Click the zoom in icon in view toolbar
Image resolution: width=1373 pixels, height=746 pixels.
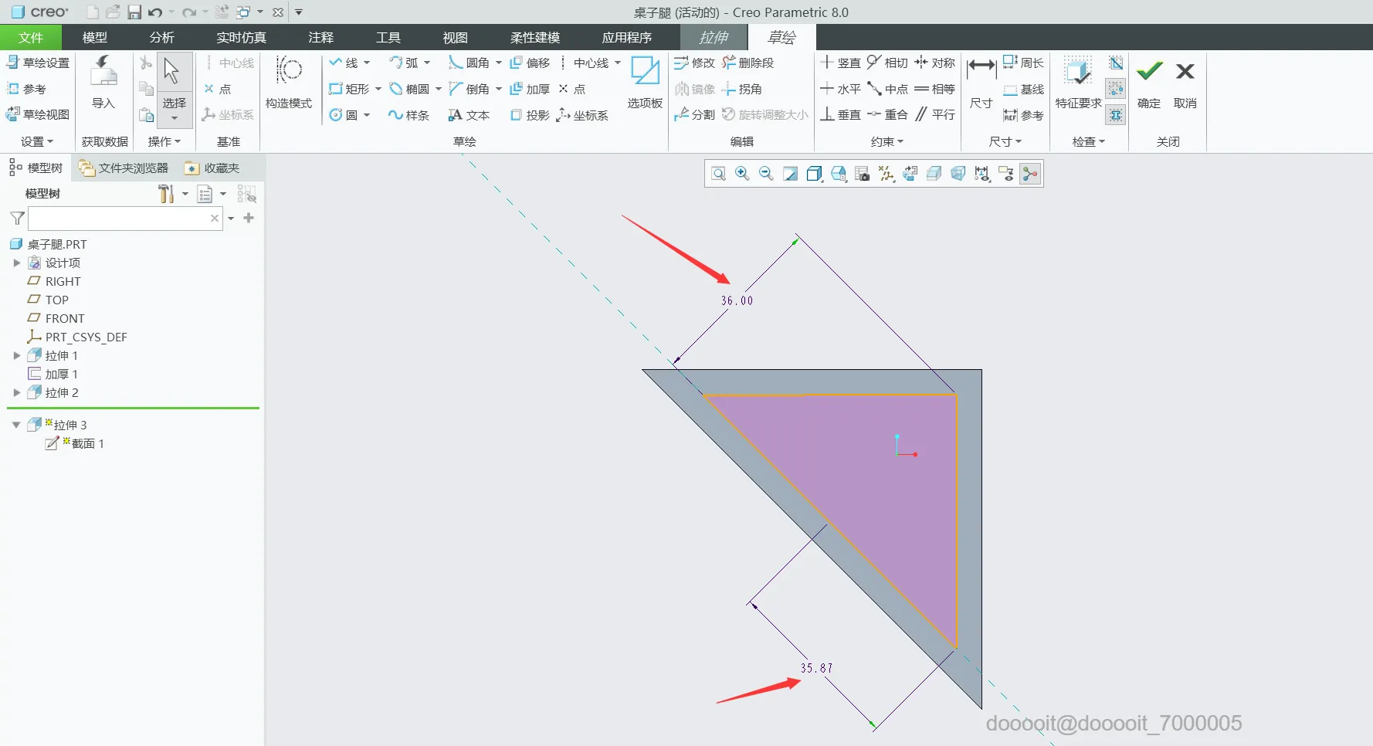tap(742, 174)
